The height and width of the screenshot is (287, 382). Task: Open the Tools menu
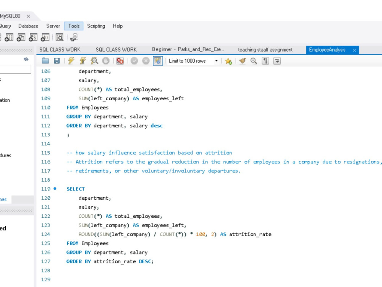74,26
